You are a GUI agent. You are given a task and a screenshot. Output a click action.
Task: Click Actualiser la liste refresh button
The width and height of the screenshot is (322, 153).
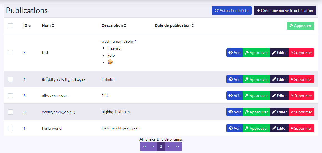tap(232, 11)
